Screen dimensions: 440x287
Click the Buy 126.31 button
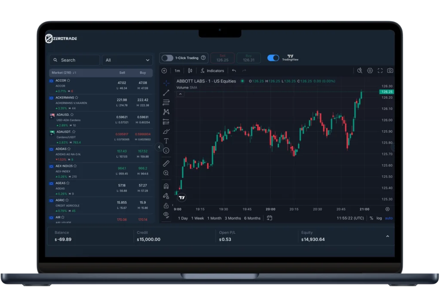pyautogui.click(x=248, y=58)
